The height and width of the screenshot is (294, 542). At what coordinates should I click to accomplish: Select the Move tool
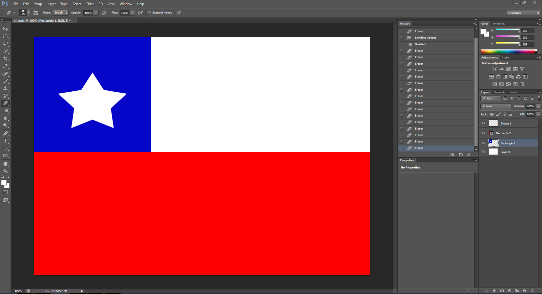(x=5, y=29)
